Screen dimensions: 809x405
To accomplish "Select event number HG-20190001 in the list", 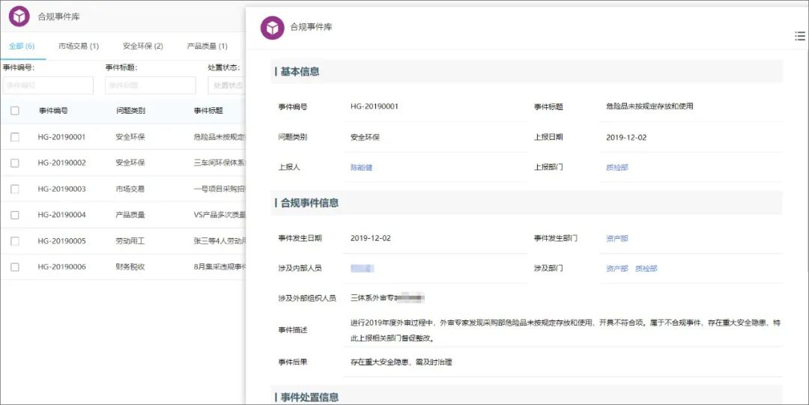I will pos(62,137).
